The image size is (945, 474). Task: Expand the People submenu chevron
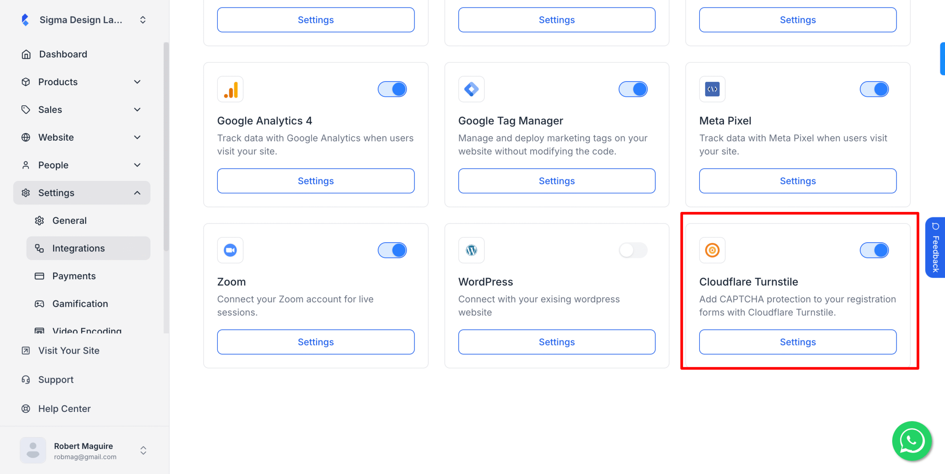(x=137, y=165)
